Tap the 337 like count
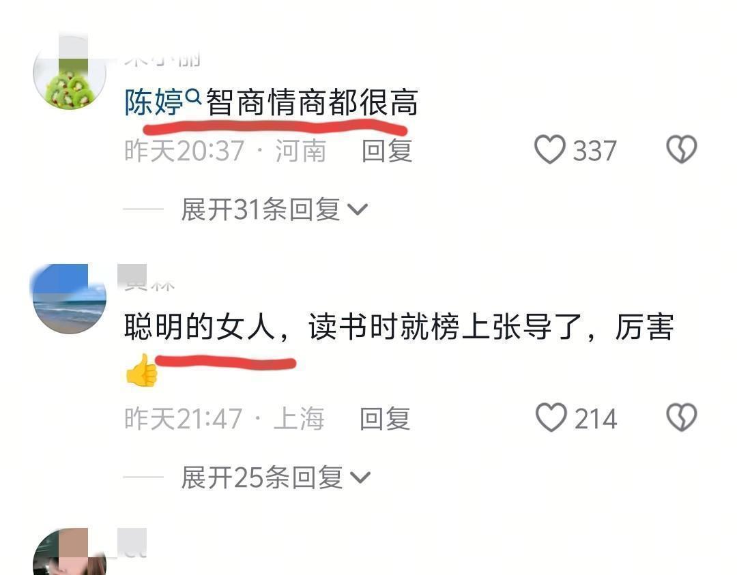The width and height of the screenshot is (737, 575). click(x=594, y=151)
